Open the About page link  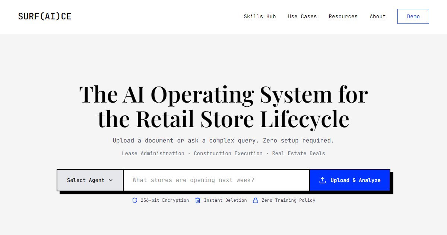click(x=377, y=16)
